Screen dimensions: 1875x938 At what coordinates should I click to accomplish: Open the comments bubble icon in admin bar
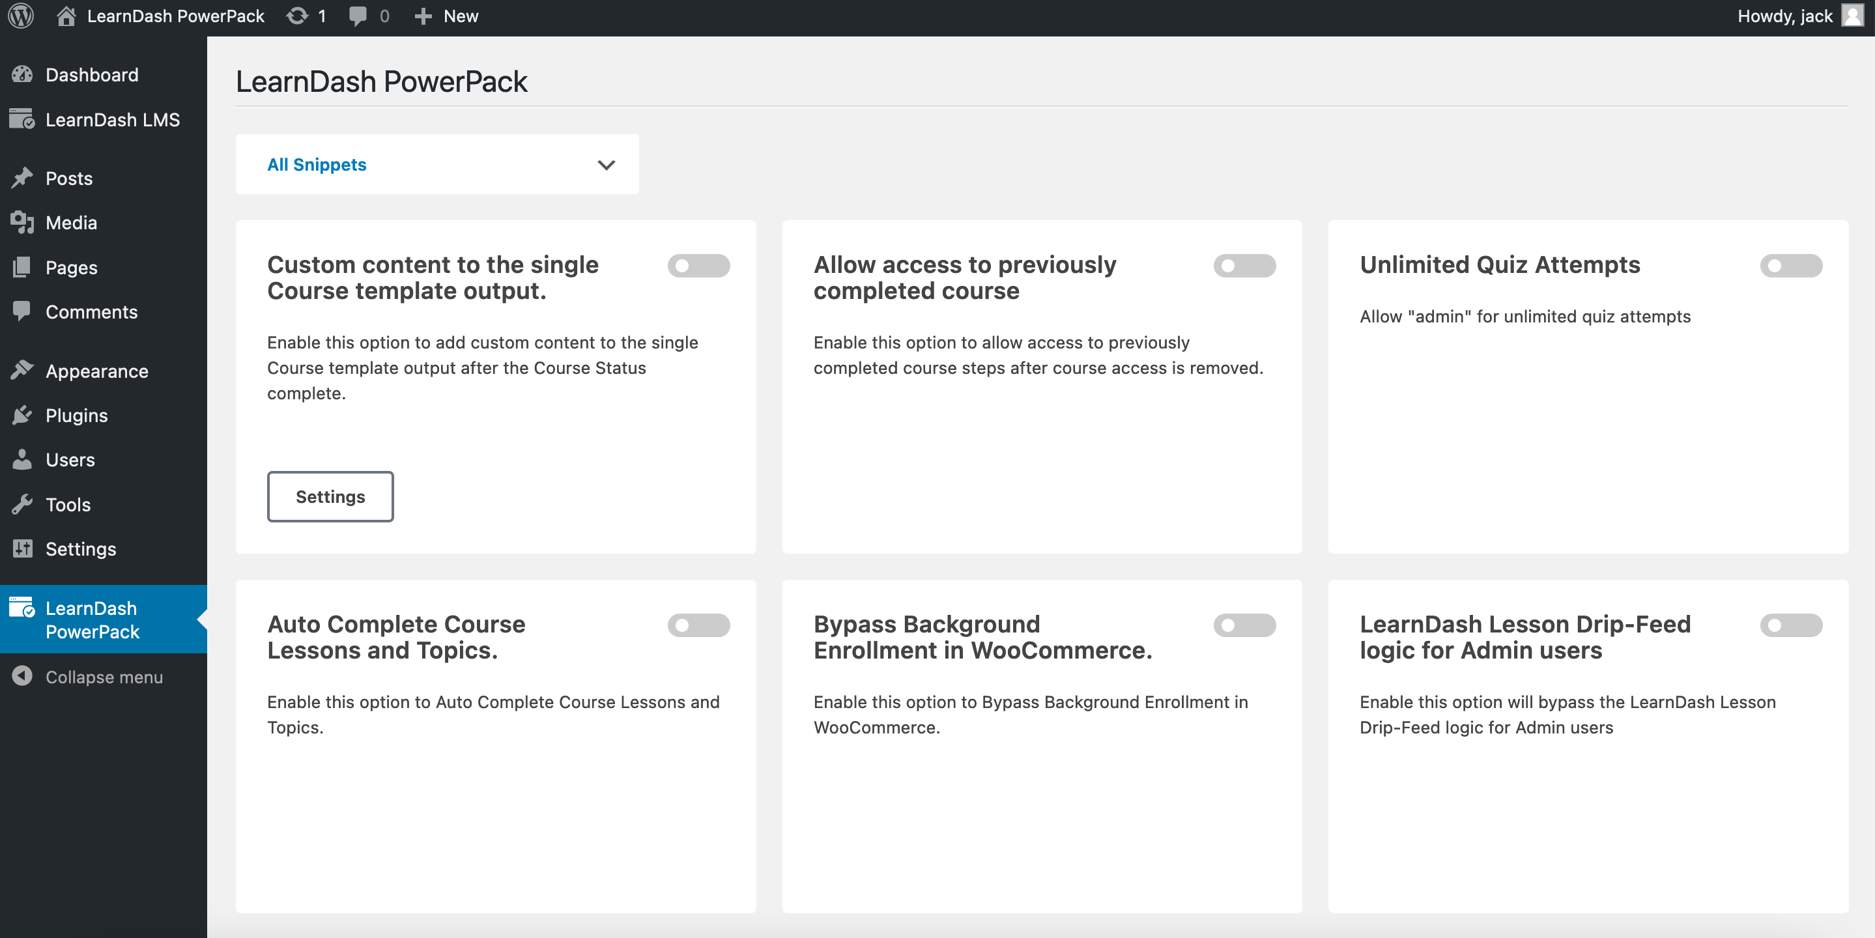[358, 16]
